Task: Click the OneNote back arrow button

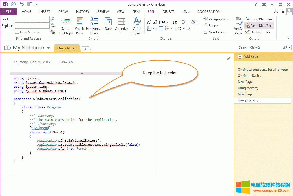Action: coord(13,4)
